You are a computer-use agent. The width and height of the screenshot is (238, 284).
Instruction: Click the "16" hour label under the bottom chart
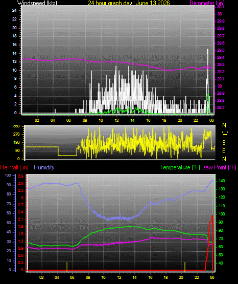tap(150, 277)
